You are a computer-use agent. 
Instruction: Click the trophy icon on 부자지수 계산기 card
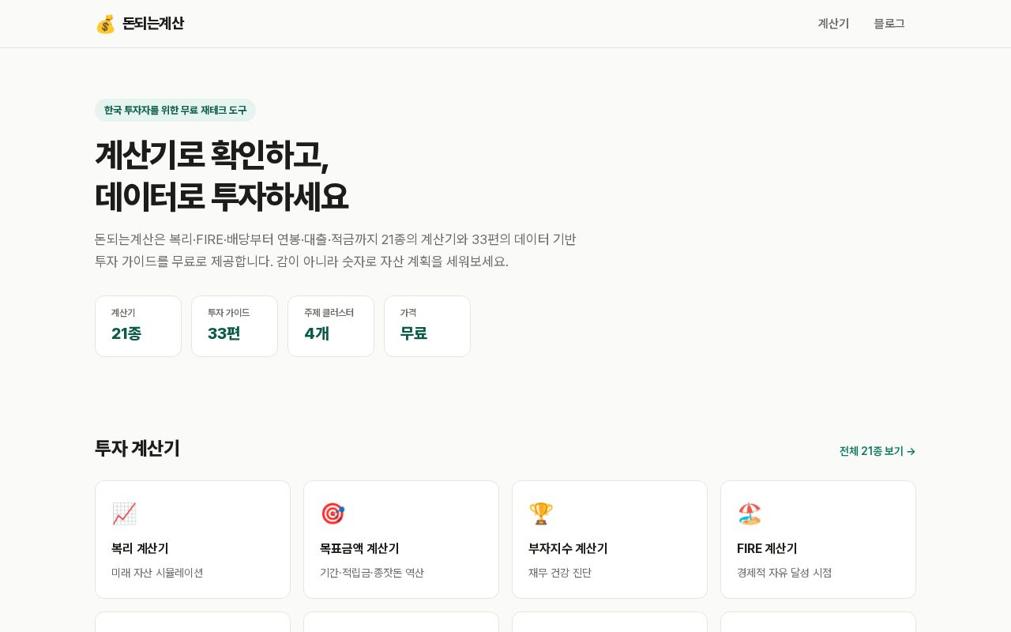pyautogui.click(x=541, y=513)
